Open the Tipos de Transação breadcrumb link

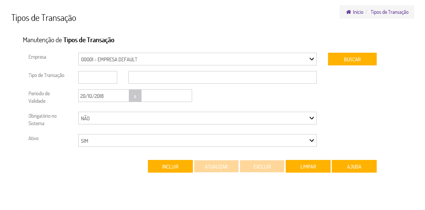[x=389, y=12]
